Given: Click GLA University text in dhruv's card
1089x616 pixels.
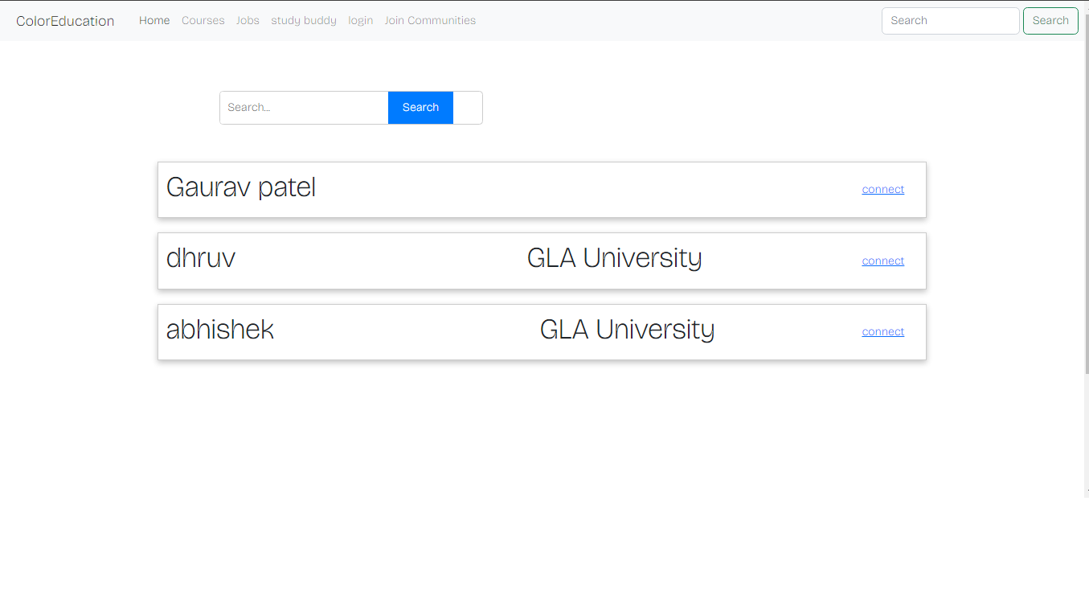Looking at the screenshot, I should pos(614,258).
